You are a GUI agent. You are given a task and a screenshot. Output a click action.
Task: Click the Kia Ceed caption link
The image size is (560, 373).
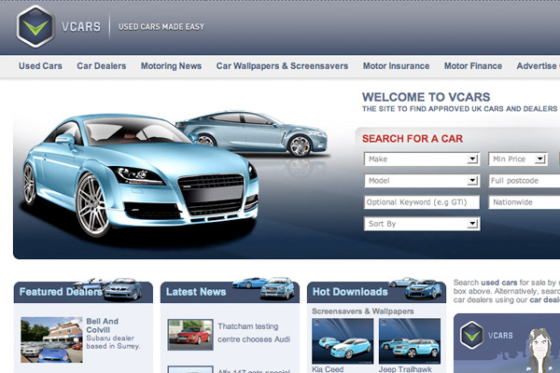[328, 369]
